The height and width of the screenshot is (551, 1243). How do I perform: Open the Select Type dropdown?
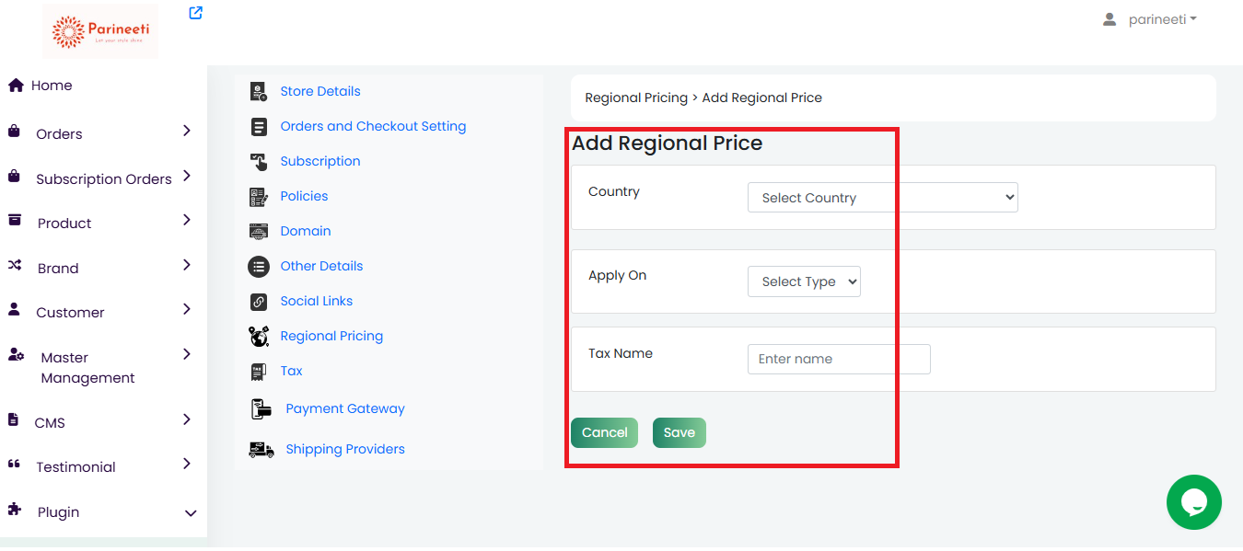click(x=804, y=281)
